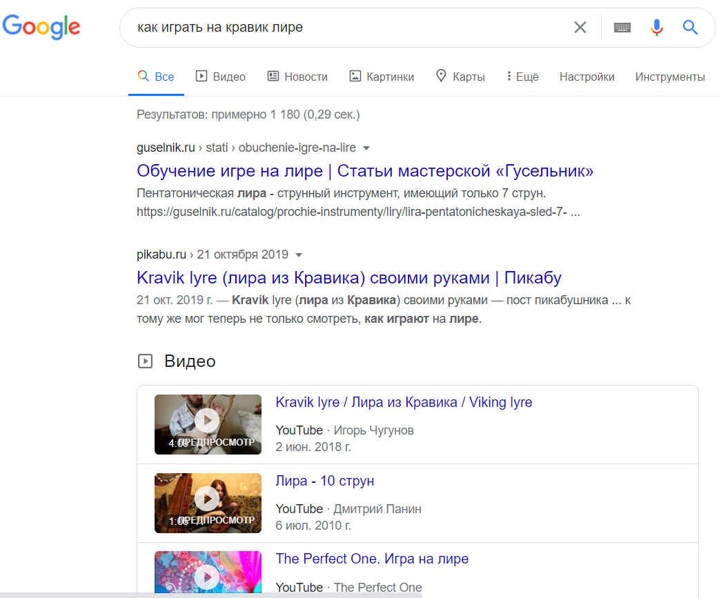Start voice search with the microphone icon
Image resolution: width=719 pixels, height=598 pixels.
pyautogui.click(x=656, y=27)
